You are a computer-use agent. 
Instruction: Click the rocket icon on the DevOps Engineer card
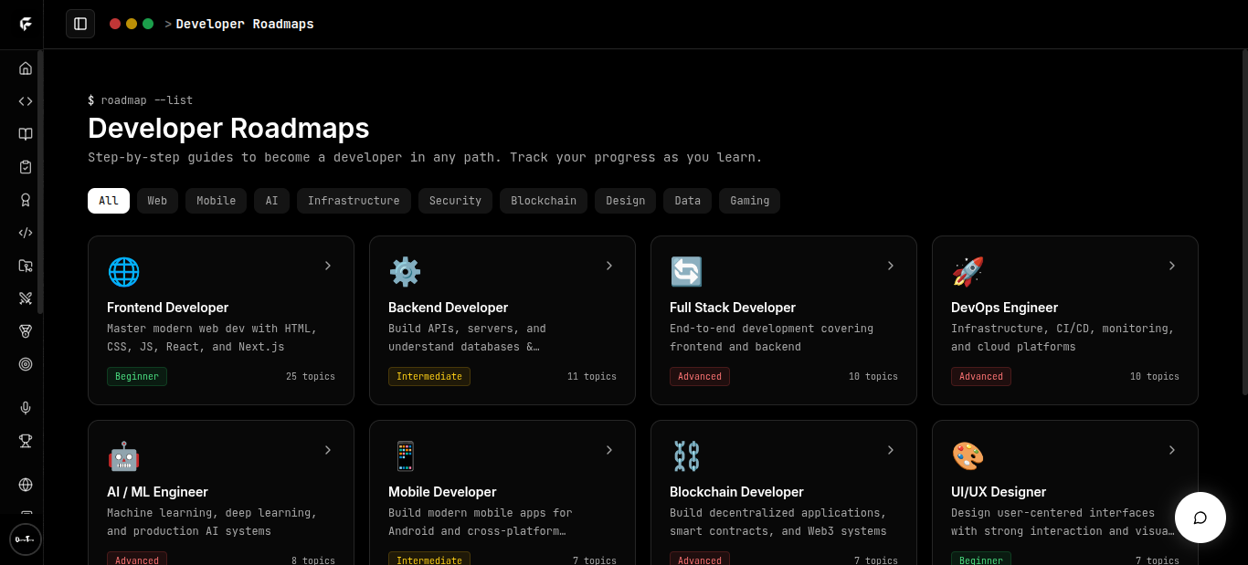point(968,271)
